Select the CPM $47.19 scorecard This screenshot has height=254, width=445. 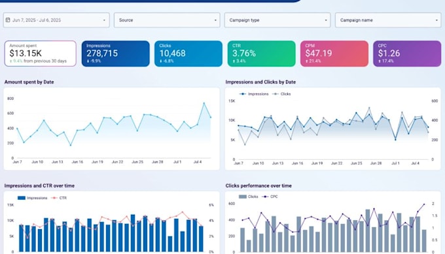(334, 54)
